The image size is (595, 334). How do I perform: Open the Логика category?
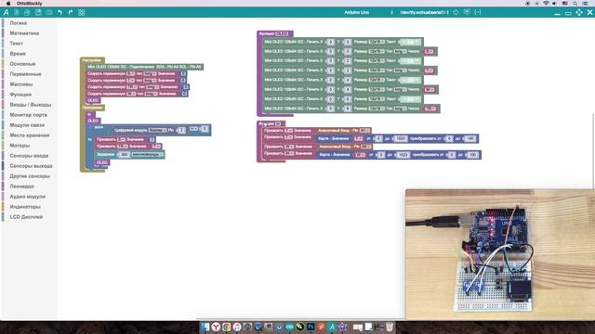19,23
